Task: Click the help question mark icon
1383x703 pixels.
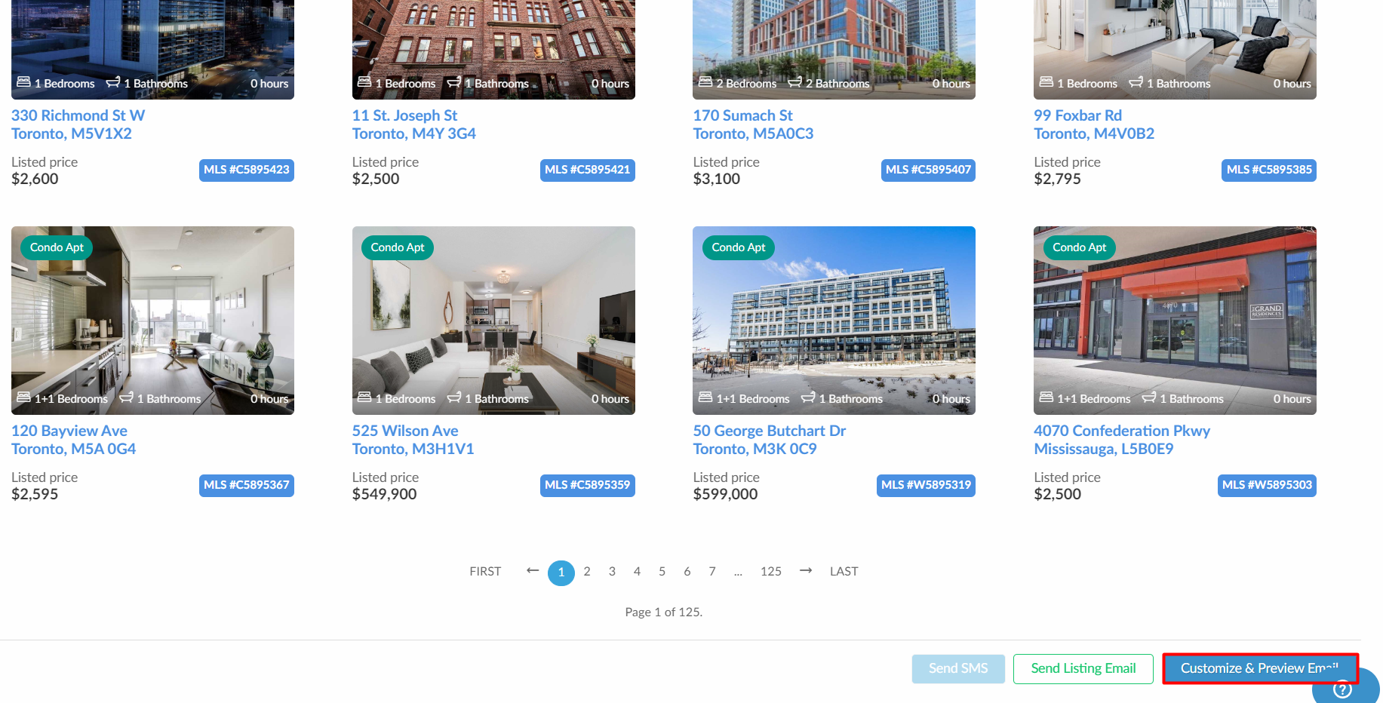Action: (x=1342, y=689)
